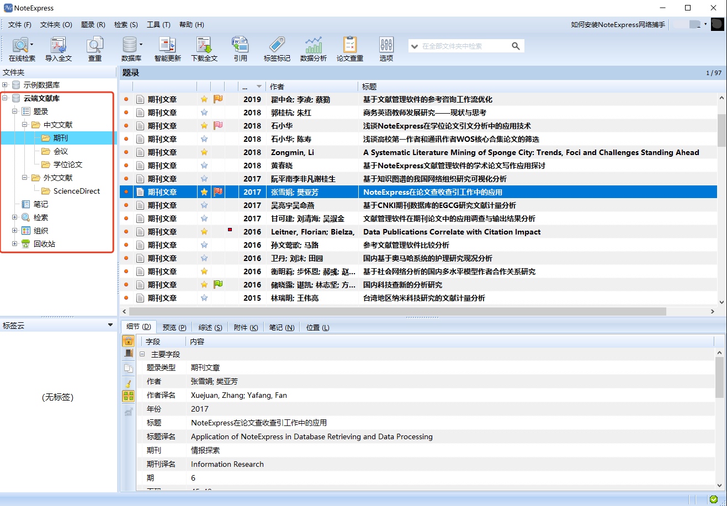
Task: Click the copy pages icon in details sidebar
Action: point(129,368)
